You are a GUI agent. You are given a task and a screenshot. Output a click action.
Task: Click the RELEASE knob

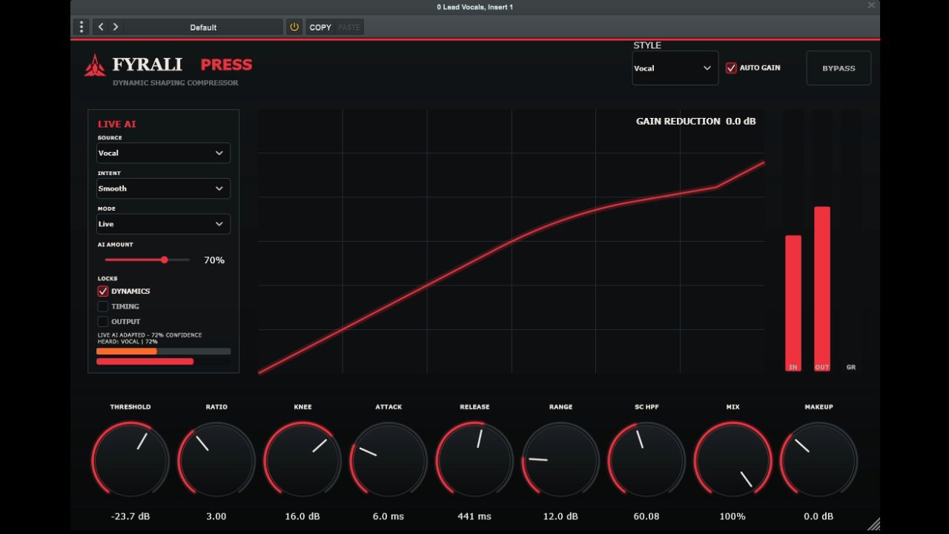point(474,460)
